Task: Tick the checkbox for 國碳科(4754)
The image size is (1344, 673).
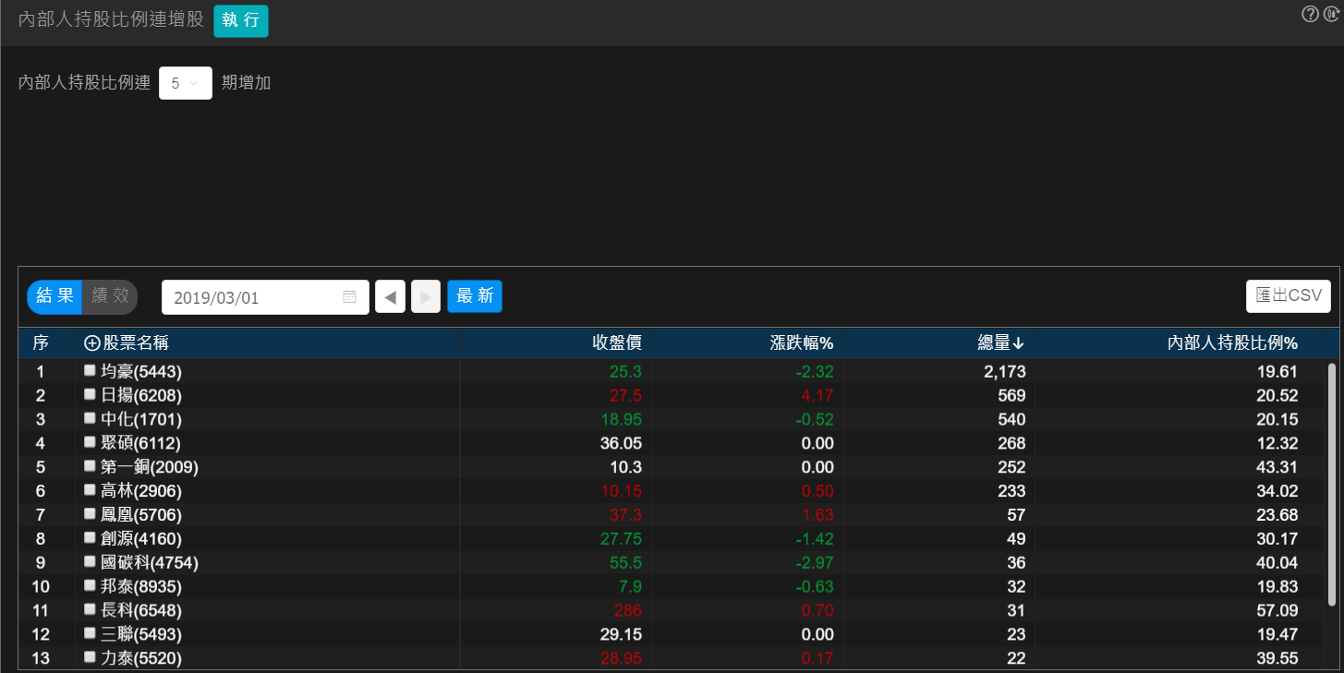Action: (90, 561)
